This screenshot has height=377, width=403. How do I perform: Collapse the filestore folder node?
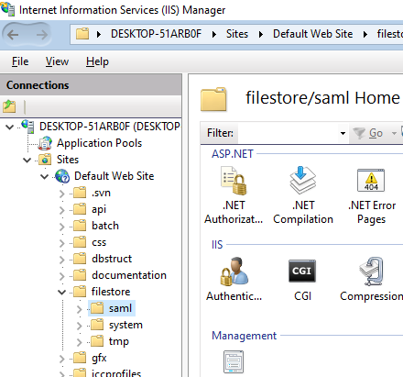[62, 292]
